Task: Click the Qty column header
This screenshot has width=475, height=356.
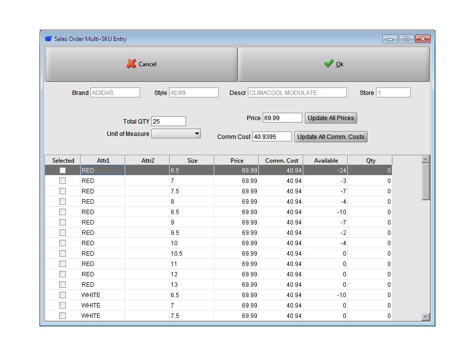Action: coord(370,160)
